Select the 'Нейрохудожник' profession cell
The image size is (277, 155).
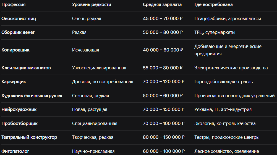point(19,110)
